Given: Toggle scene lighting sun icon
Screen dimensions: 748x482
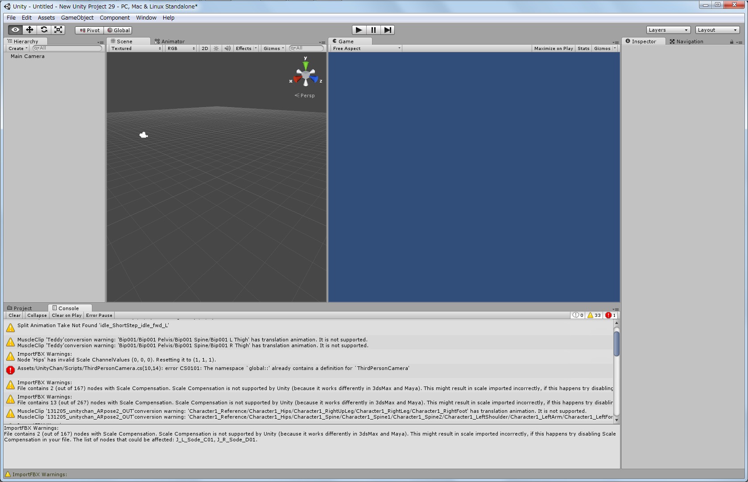Looking at the screenshot, I should [x=216, y=48].
